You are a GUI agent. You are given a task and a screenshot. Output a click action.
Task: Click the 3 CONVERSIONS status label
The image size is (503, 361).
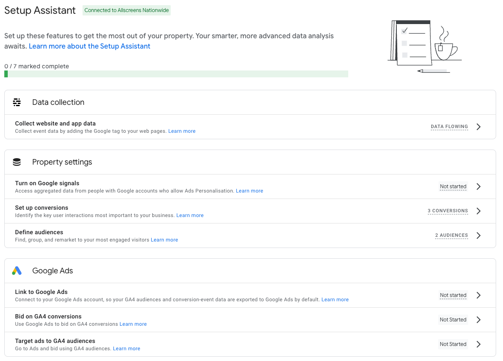tap(448, 211)
